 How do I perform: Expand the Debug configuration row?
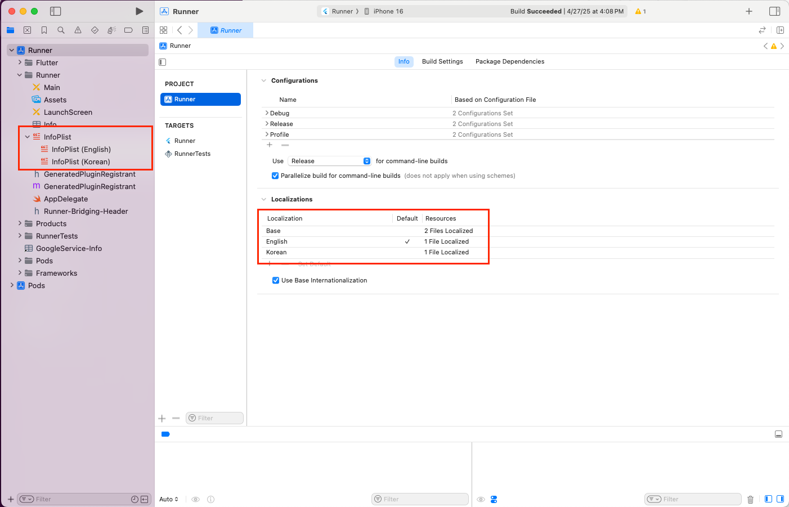pos(267,113)
